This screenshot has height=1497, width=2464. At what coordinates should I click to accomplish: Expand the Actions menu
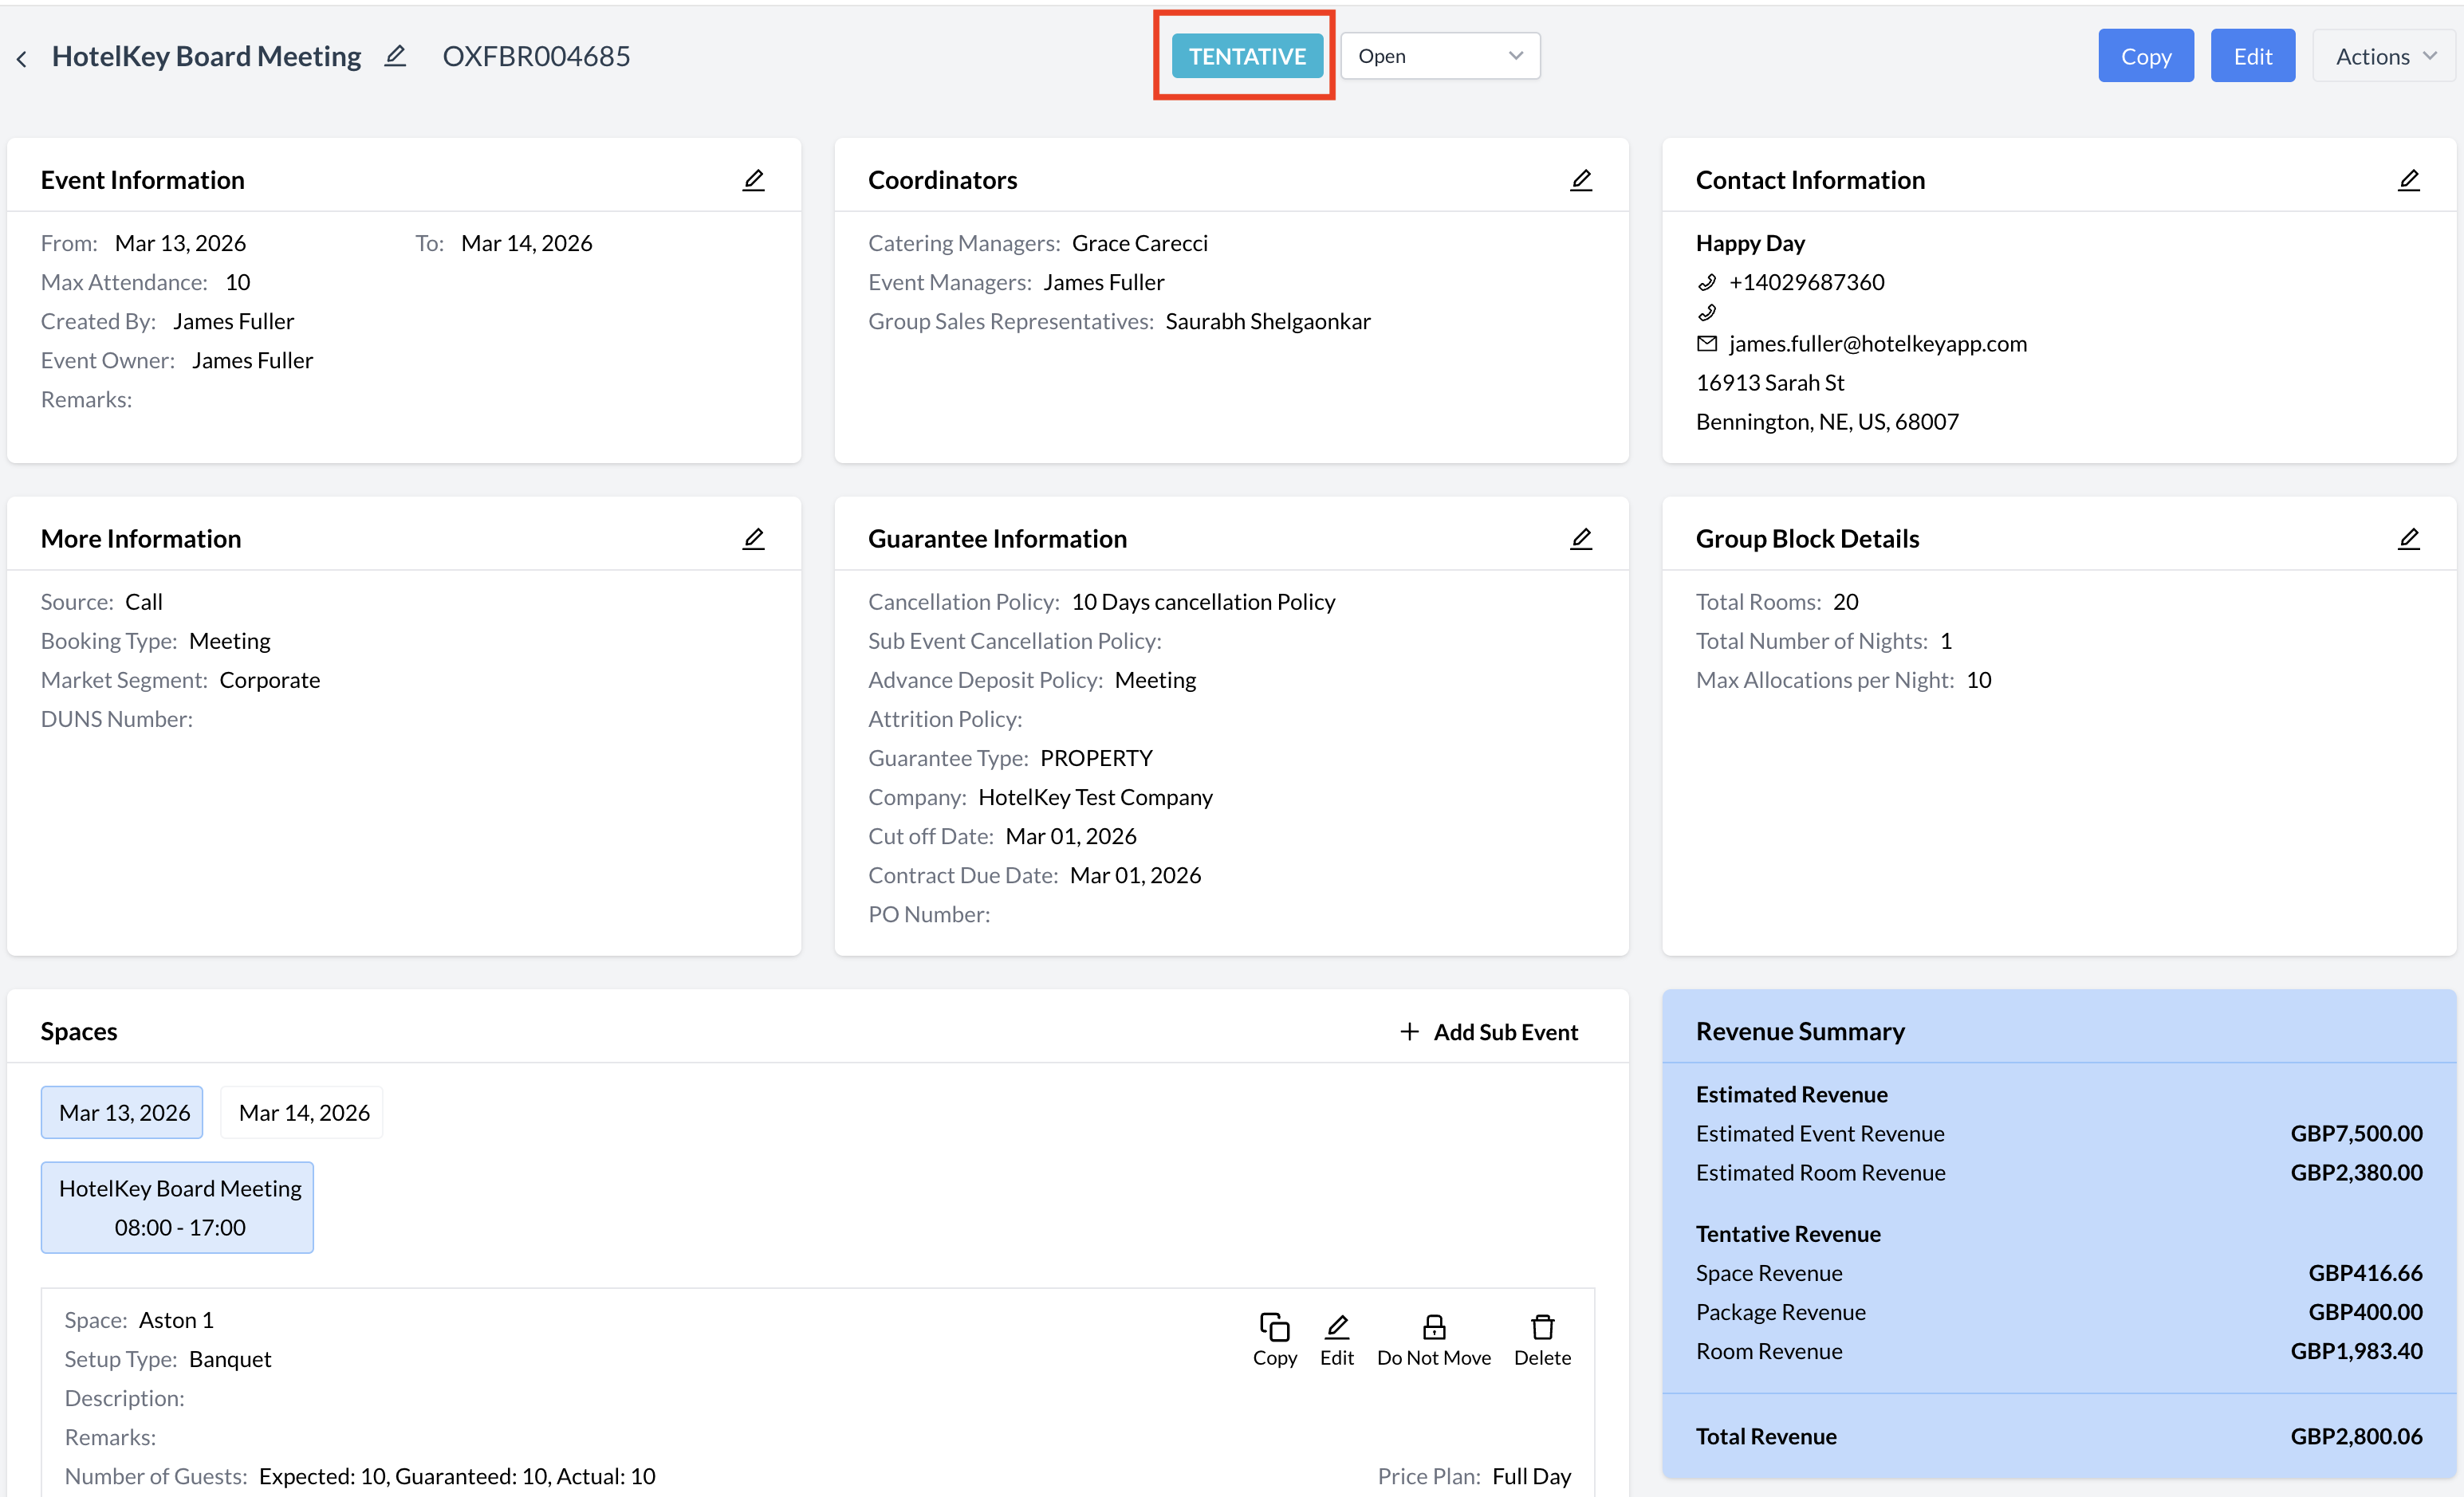(2384, 56)
